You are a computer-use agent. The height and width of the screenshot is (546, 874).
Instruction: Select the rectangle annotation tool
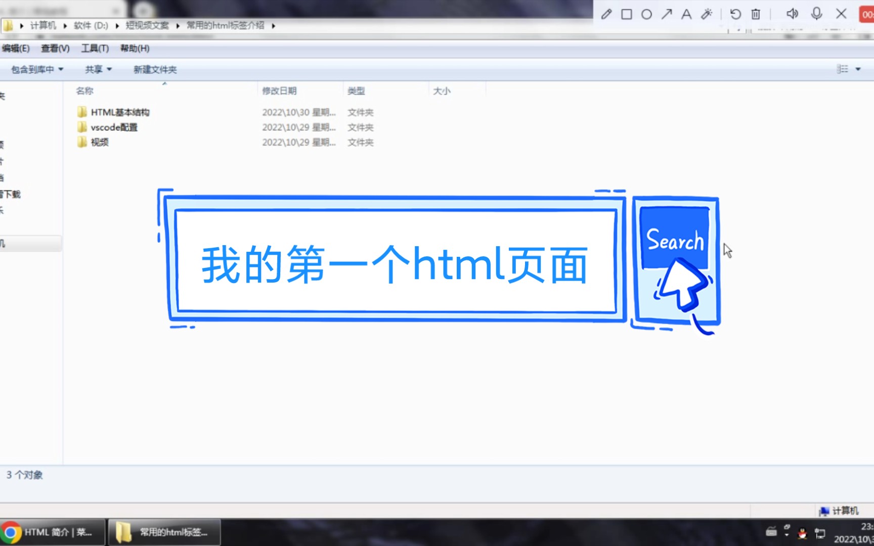pos(626,14)
